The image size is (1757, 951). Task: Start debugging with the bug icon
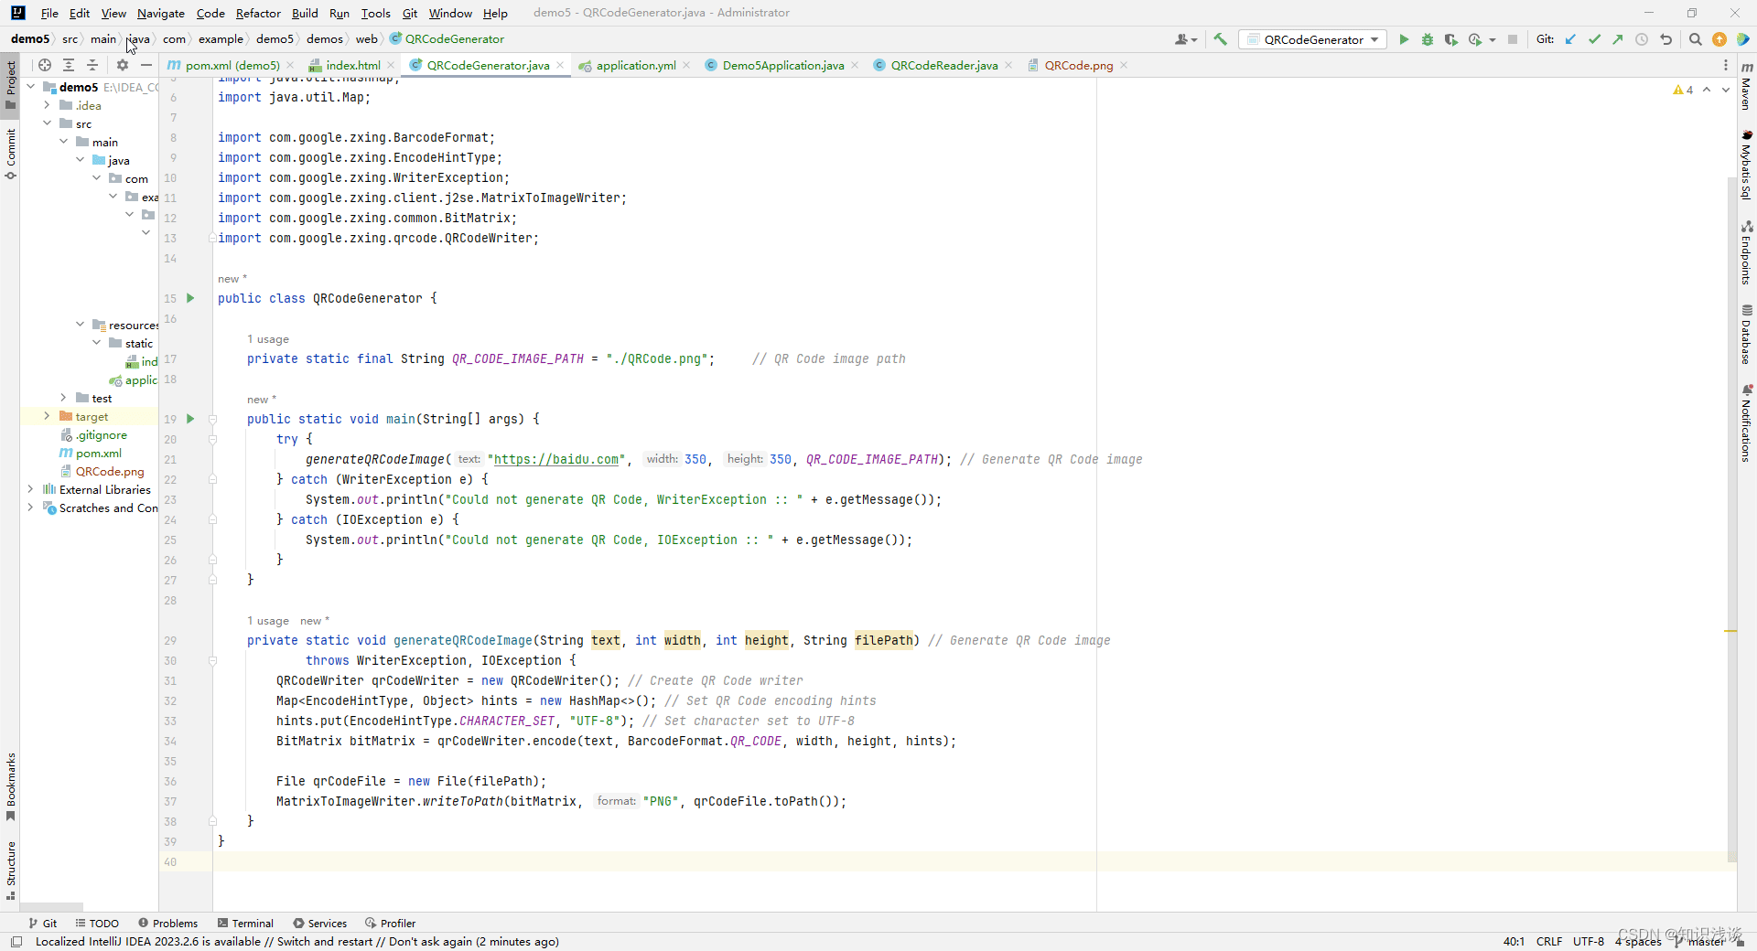click(x=1428, y=39)
